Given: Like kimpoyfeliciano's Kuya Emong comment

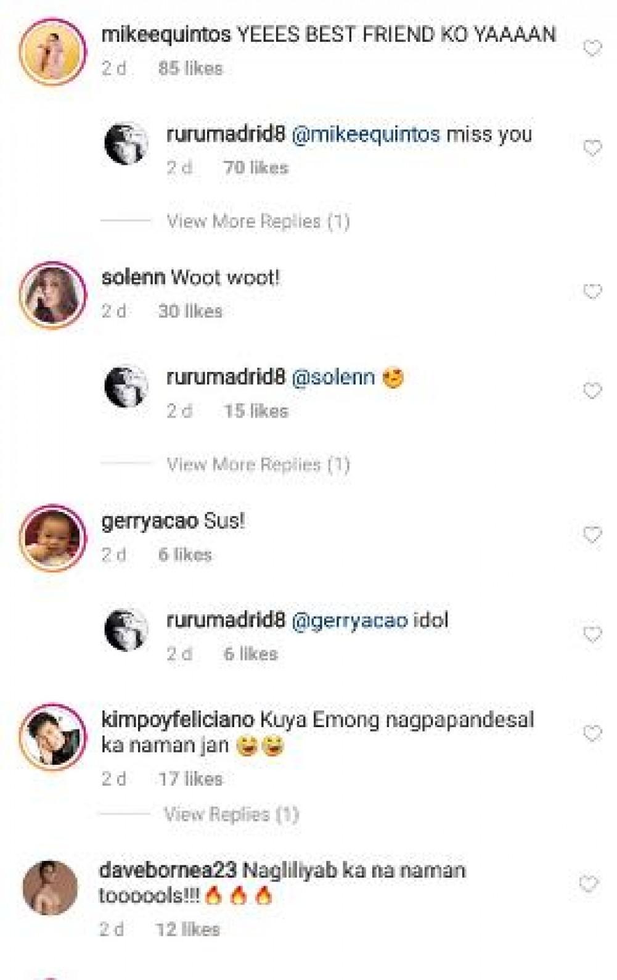Looking at the screenshot, I should coord(592,733).
